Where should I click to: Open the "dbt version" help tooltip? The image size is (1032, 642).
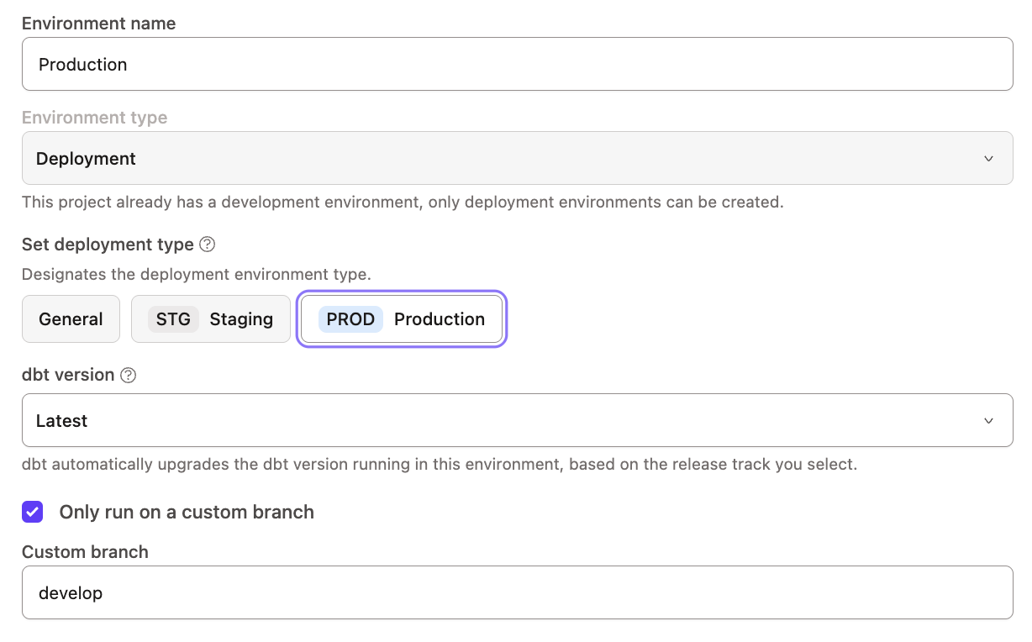[128, 376]
